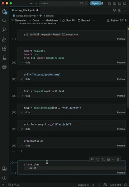
Task: Delete the current cell with trash icon
Action: [118, 159]
